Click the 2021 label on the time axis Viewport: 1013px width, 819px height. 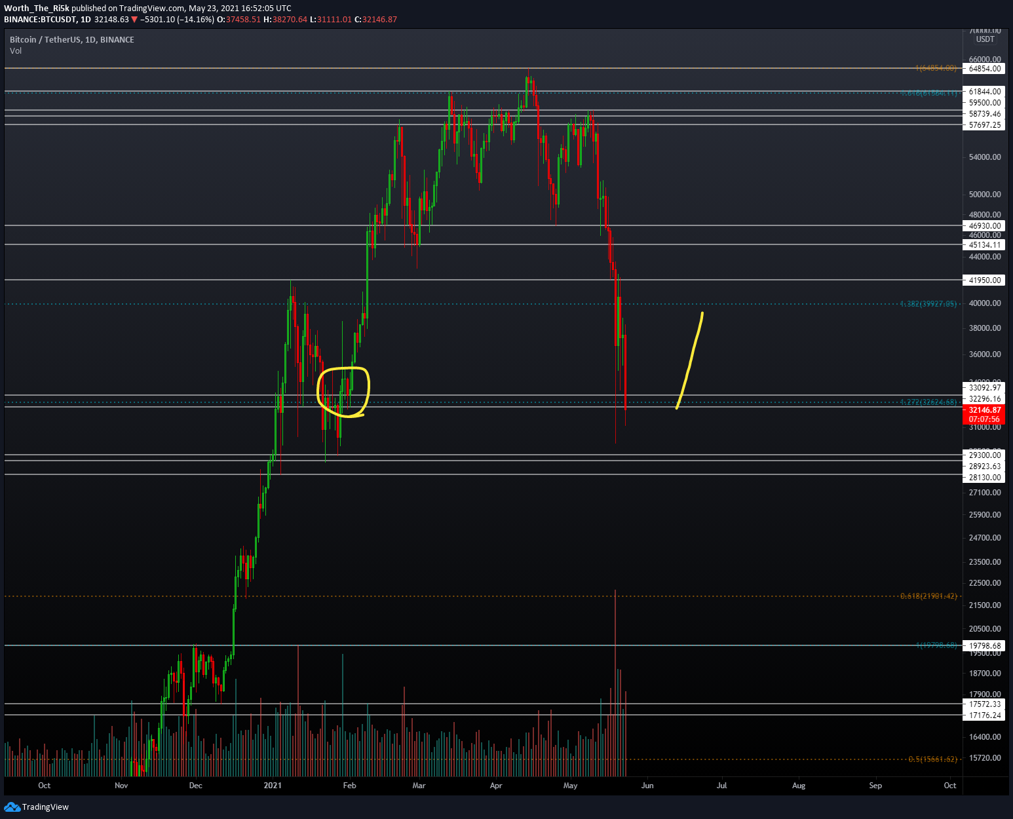point(273,786)
